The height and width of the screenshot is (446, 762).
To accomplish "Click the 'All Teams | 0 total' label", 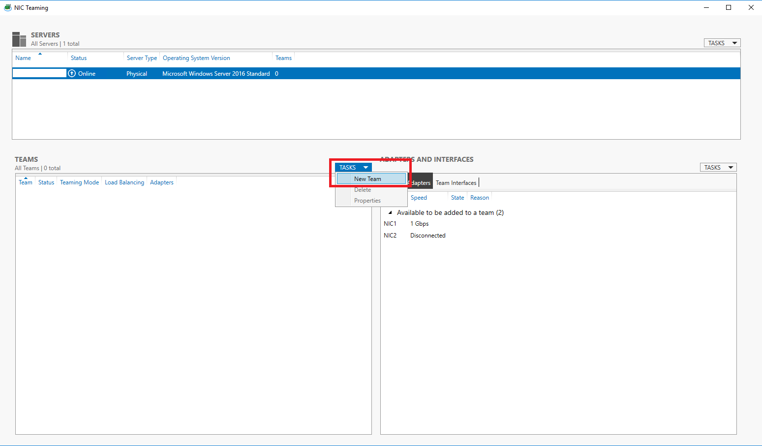I will (x=38, y=168).
